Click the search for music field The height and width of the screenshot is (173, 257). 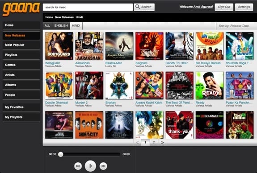pos(88,7)
